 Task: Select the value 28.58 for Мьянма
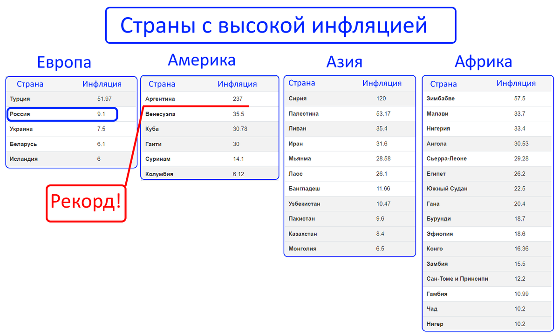384,158
